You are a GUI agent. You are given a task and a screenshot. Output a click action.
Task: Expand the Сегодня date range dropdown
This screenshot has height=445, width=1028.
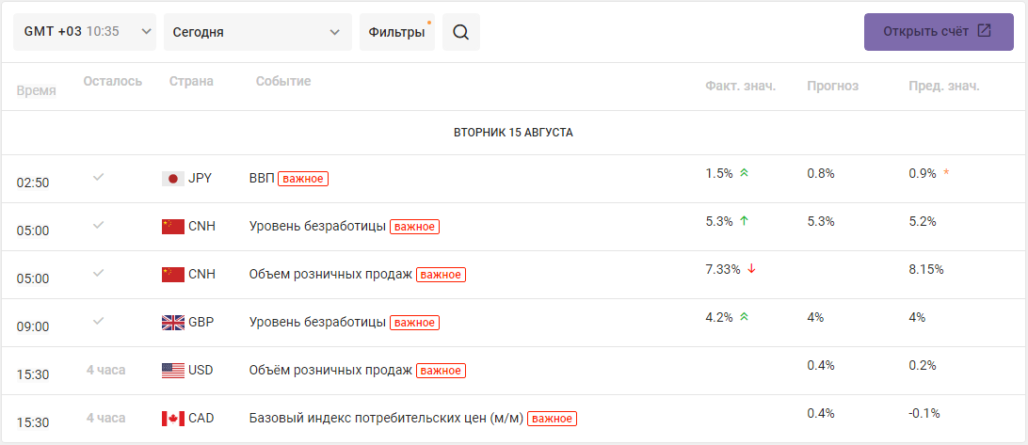coord(258,32)
